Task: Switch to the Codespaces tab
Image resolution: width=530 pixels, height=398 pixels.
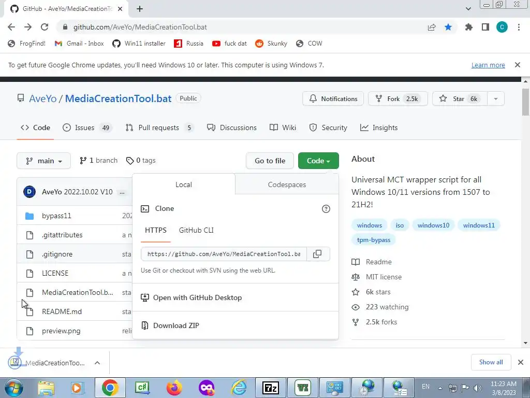Action: (x=287, y=184)
